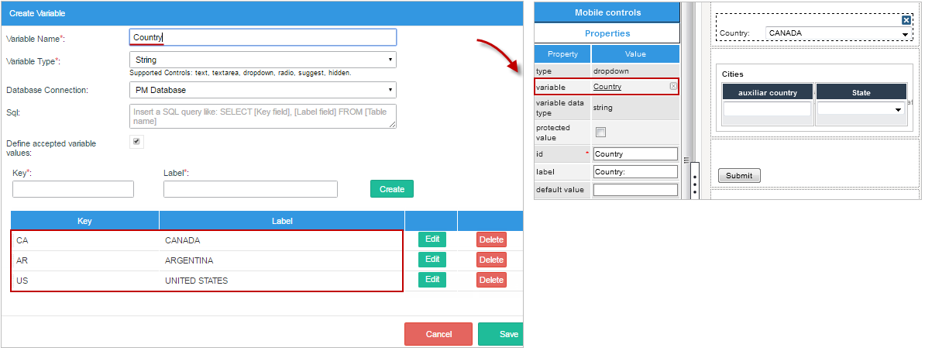Screen dimensions: 925x348
Task: Click the three-dot panel splitter handle
Action: coord(695,181)
